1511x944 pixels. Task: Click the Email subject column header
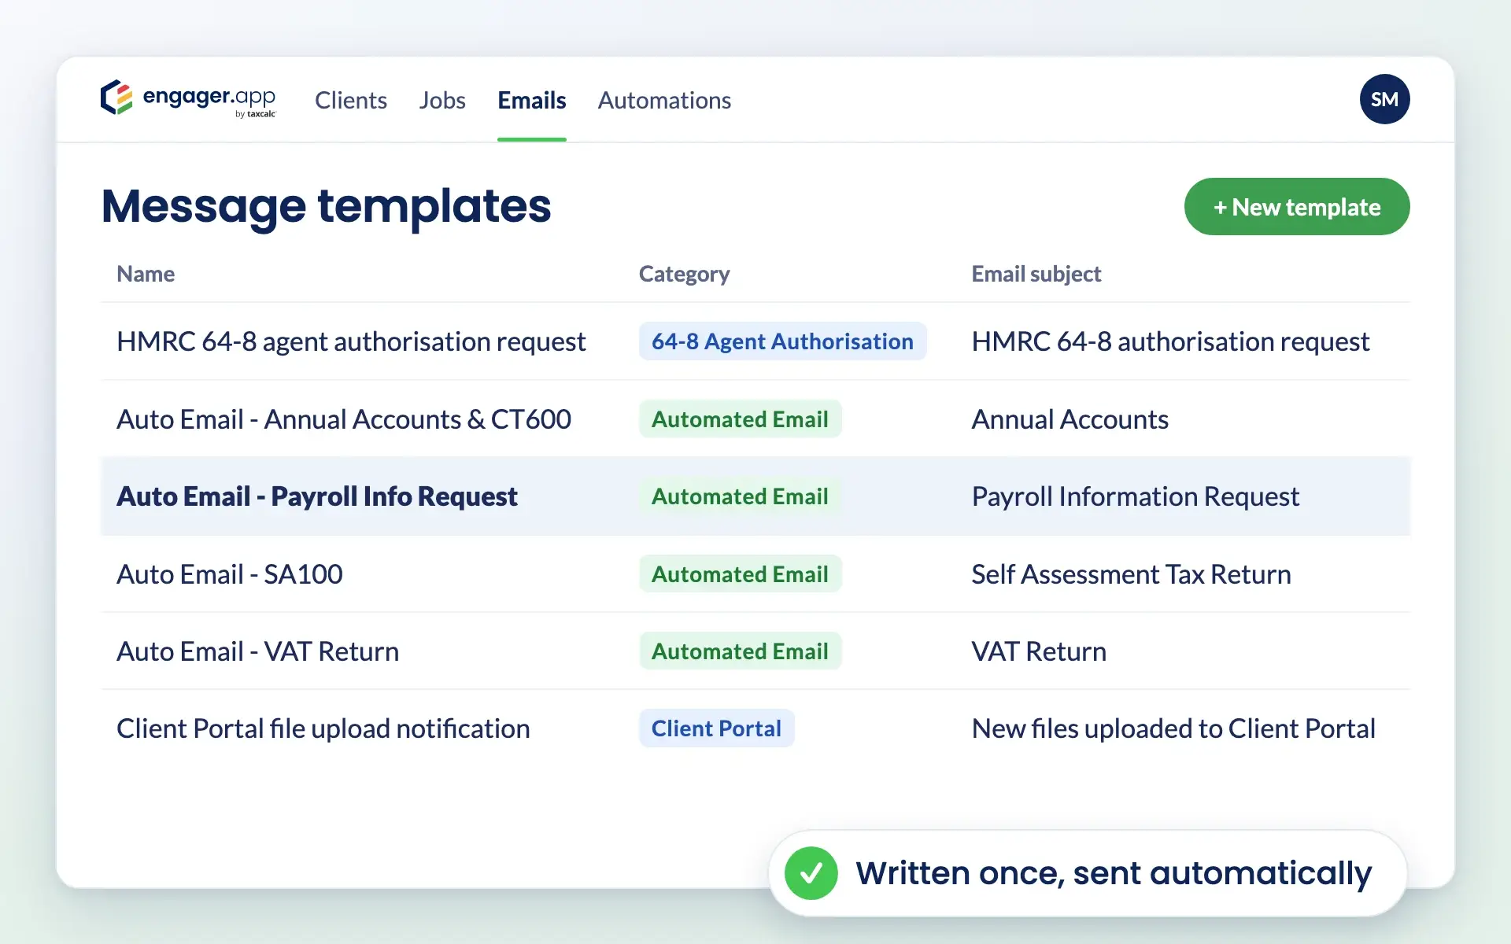click(1036, 274)
